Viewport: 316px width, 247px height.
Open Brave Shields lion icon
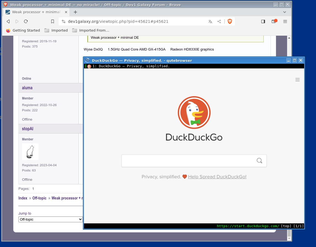230,21
